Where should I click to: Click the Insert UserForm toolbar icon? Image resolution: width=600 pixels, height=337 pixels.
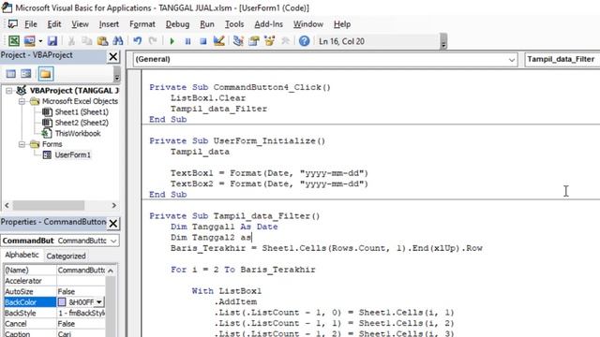pos(29,41)
